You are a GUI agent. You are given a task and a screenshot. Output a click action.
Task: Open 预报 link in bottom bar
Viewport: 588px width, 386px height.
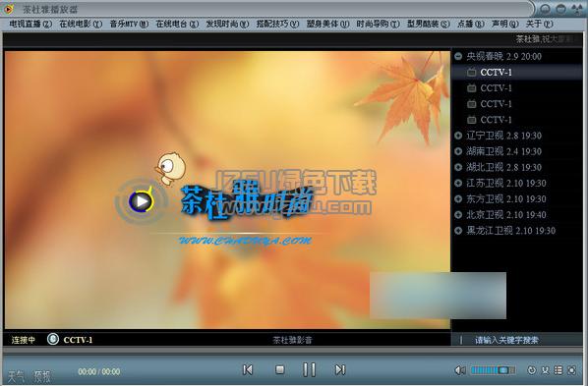pos(42,376)
